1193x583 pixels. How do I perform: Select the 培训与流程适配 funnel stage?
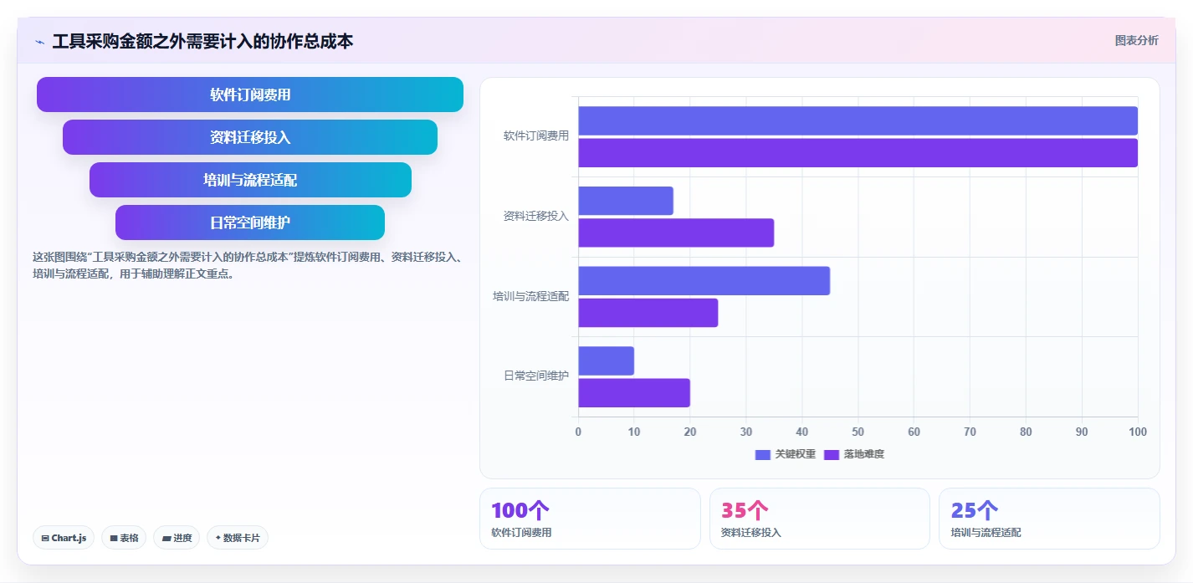click(x=250, y=180)
